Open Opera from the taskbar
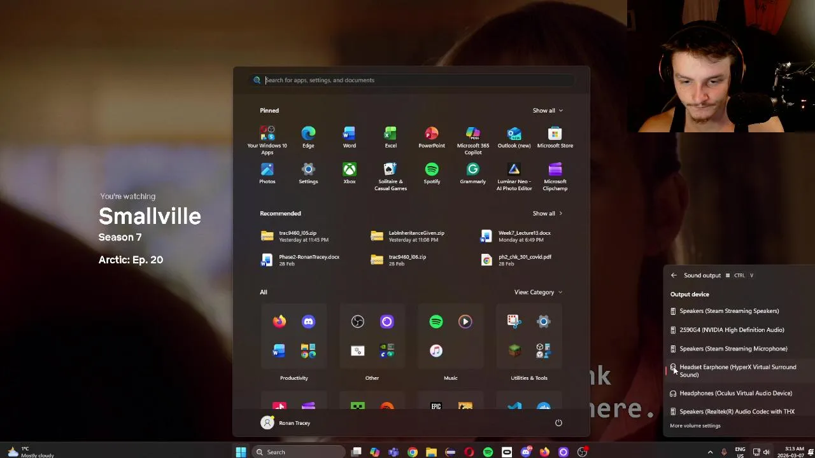 tap(469, 452)
